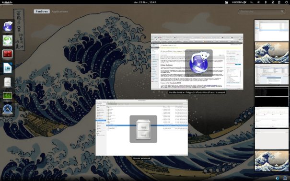The image size is (290, 181).
Task: Click the round blue tray icon at bottom
Action: 278,178
